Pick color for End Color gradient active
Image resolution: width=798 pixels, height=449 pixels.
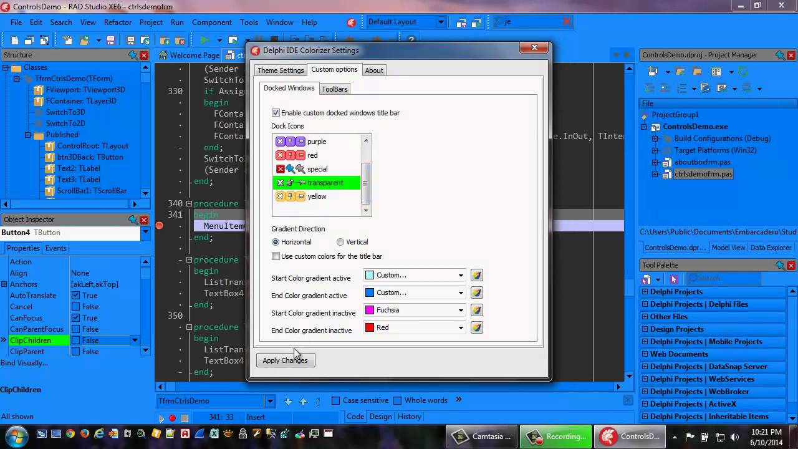476,292
